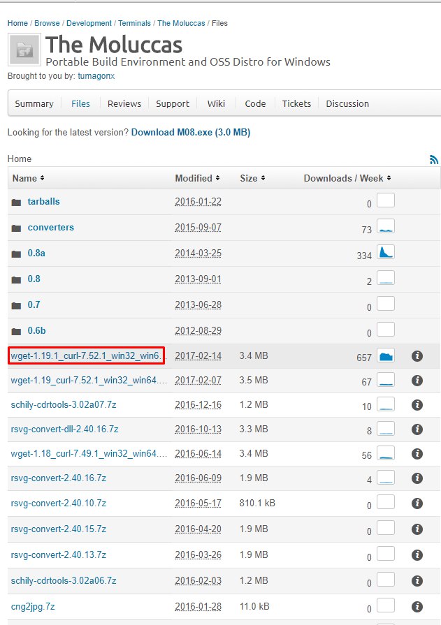The height and width of the screenshot is (625, 441).
Task: Click the converters folder icon
Action: pos(16,228)
